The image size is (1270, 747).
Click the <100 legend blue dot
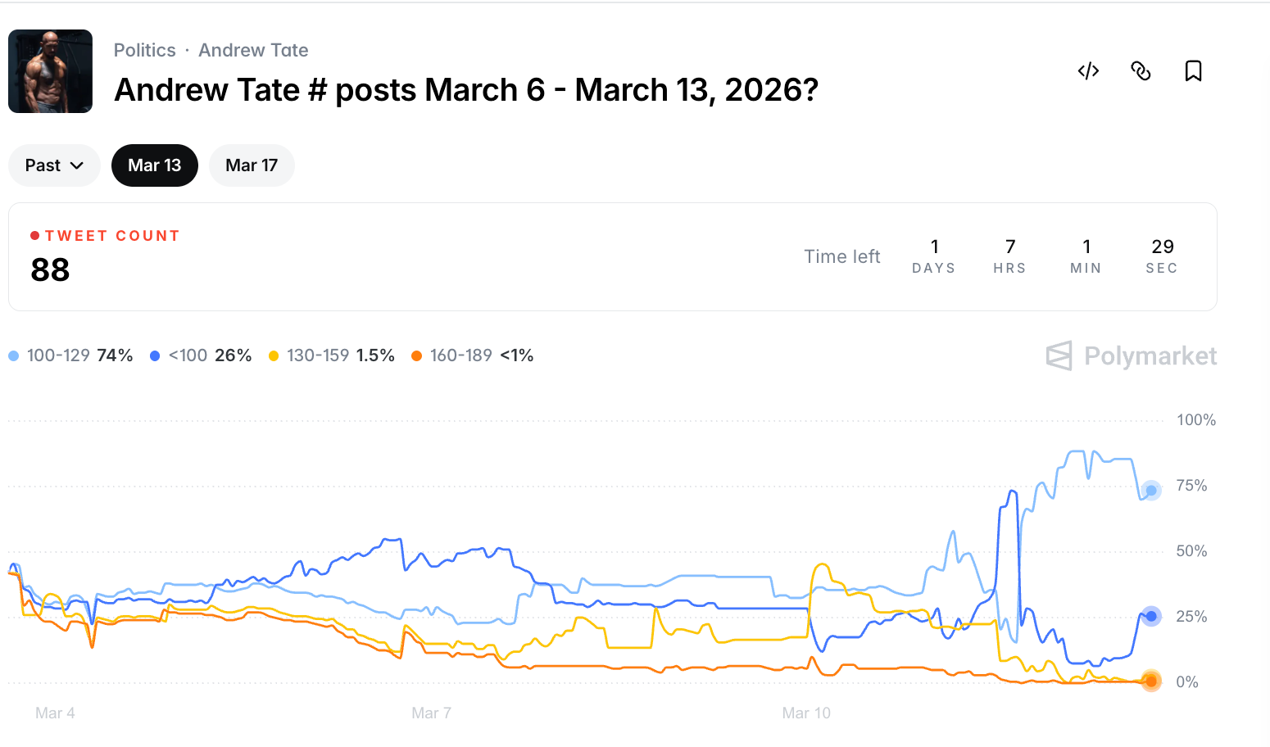tap(155, 355)
